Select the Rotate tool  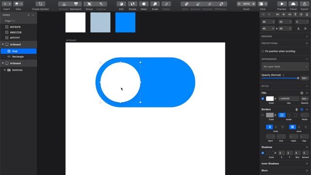click(x=133, y=4)
